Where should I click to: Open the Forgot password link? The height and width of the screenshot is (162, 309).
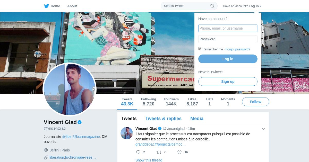[x=238, y=49]
